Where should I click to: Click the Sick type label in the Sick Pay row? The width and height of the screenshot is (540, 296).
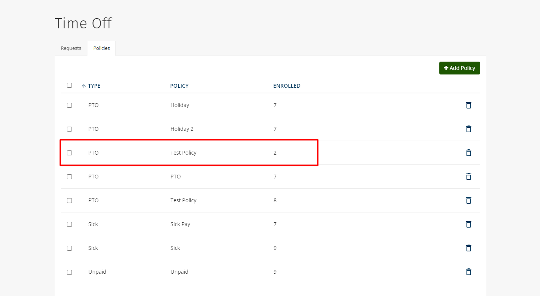(93, 224)
